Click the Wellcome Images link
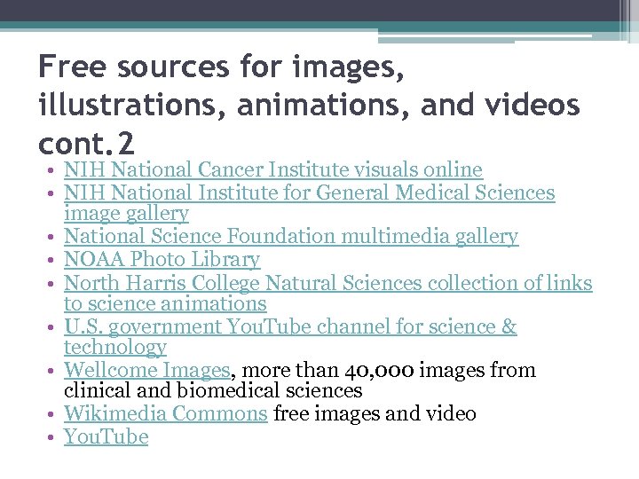 [x=147, y=370]
